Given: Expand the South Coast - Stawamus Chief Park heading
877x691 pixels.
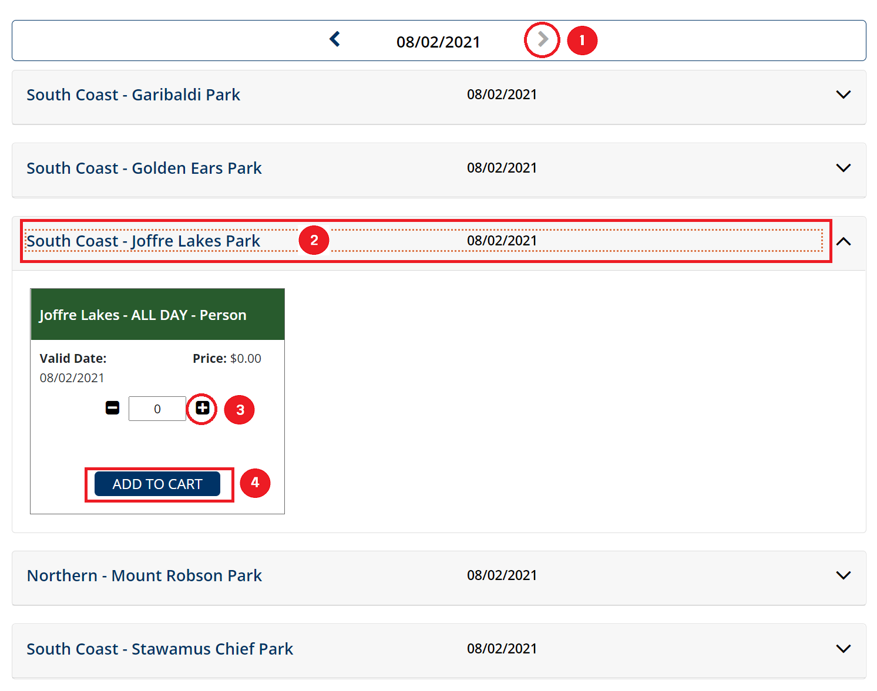Looking at the screenshot, I should [160, 649].
